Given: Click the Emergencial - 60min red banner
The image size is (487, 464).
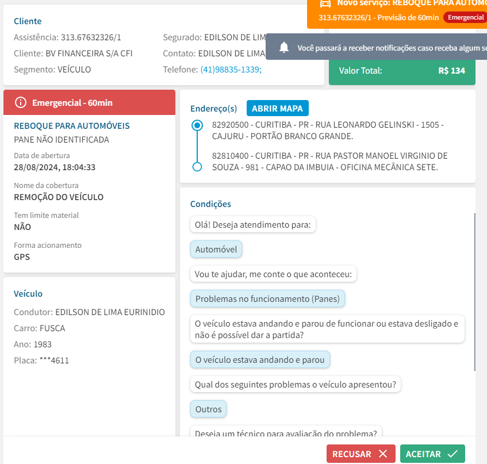Looking at the screenshot, I should 90,102.
